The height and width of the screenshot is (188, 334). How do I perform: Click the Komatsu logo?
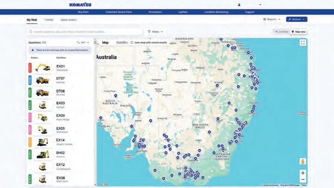click(x=80, y=4)
